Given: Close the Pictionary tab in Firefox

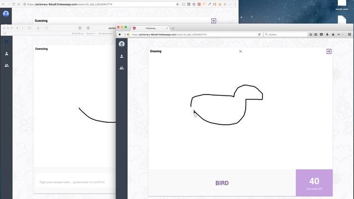Looking at the screenshot, I should (167, 28).
